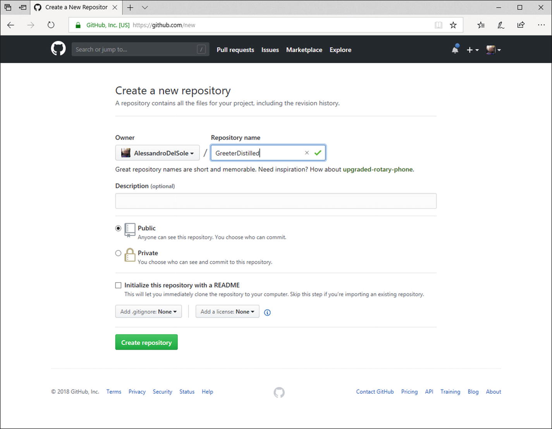The width and height of the screenshot is (552, 429).
Task: Refresh the page in the browser
Action: click(x=51, y=25)
